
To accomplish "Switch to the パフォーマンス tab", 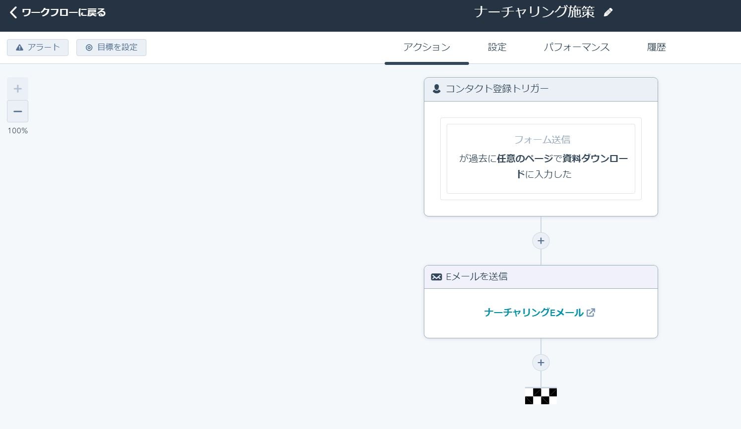I will coord(576,48).
